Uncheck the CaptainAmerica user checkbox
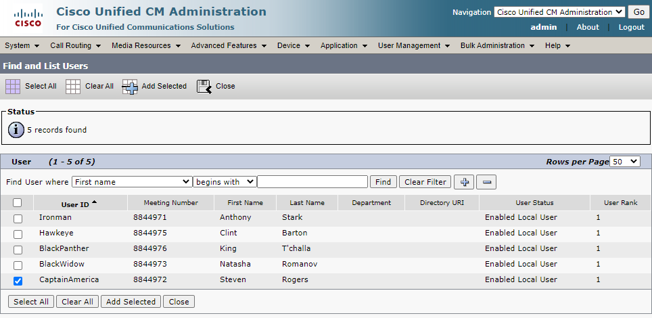 point(18,281)
